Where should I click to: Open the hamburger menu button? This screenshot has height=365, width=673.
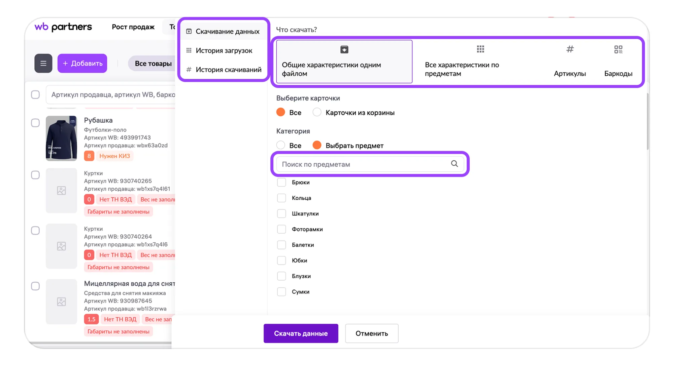pyautogui.click(x=43, y=63)
